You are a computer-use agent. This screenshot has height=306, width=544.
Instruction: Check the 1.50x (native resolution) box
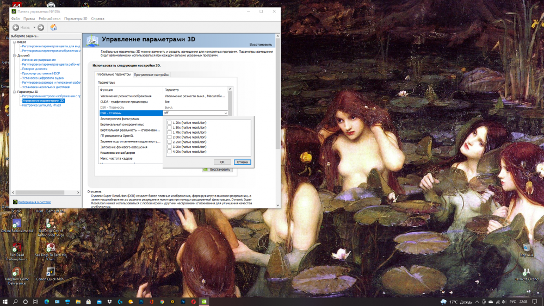click(169, 128)
